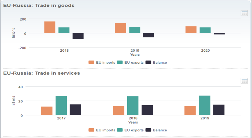Click teal EU exports swatch in services legend
This screenshot has width=252, height=138.
click(120, 130)
